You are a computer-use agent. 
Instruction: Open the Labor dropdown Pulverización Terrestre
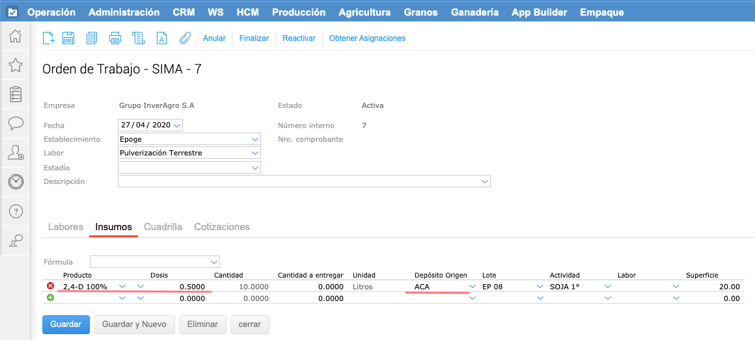(254, 153)
